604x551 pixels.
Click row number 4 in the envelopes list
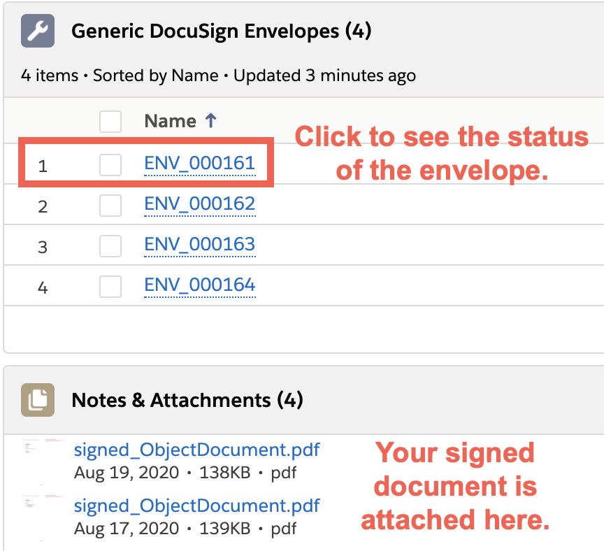(43, 288)
